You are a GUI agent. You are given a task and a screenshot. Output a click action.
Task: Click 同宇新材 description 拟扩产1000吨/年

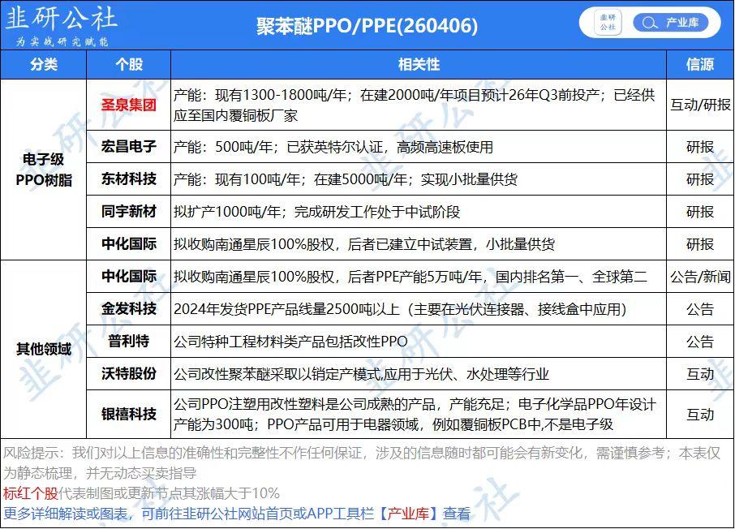click(316, 212)
